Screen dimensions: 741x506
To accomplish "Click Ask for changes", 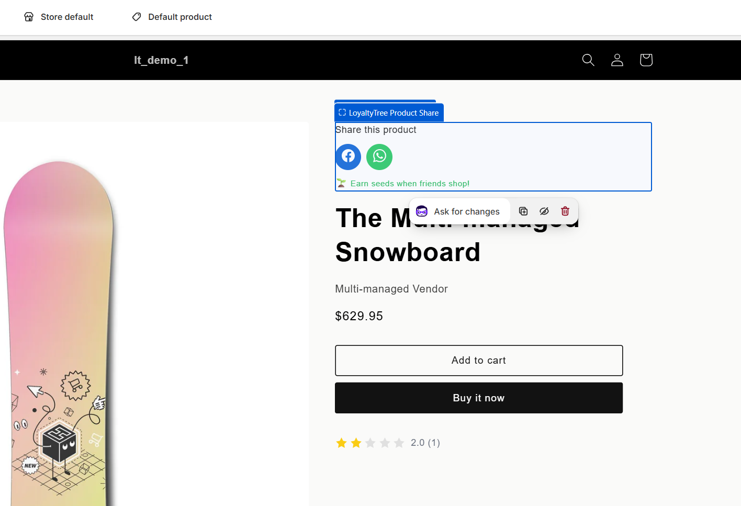I will [x=459, y=211].
